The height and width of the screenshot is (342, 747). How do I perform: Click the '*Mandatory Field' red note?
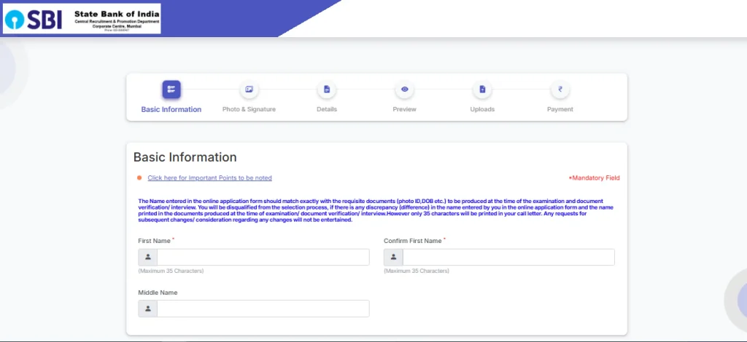[x=594, y=178]
